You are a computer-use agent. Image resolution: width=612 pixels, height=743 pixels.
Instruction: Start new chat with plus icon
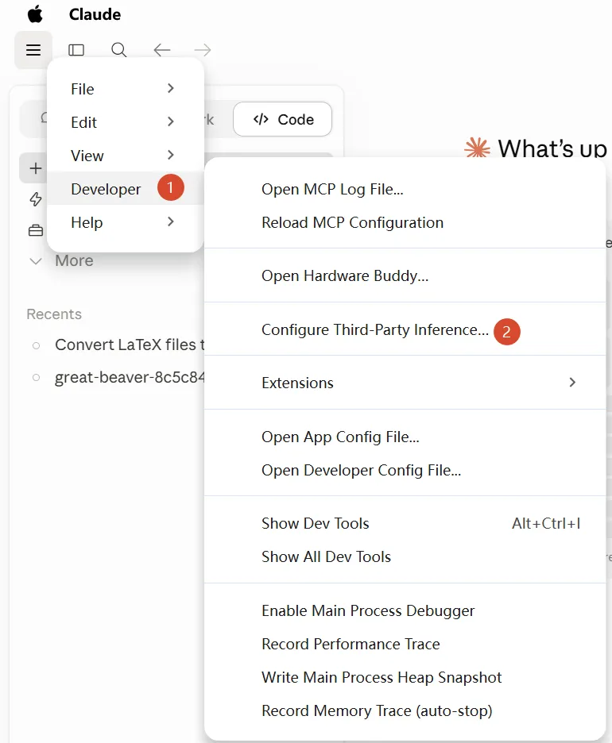pos(36,168)
